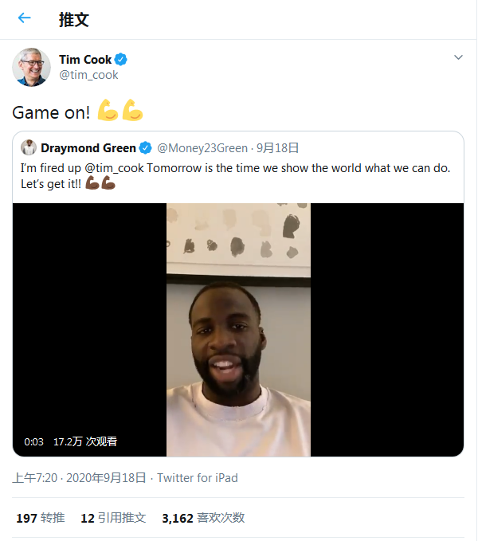Click Draymond Green's small avatar
The image size is (478, 541).
point(29,147)
